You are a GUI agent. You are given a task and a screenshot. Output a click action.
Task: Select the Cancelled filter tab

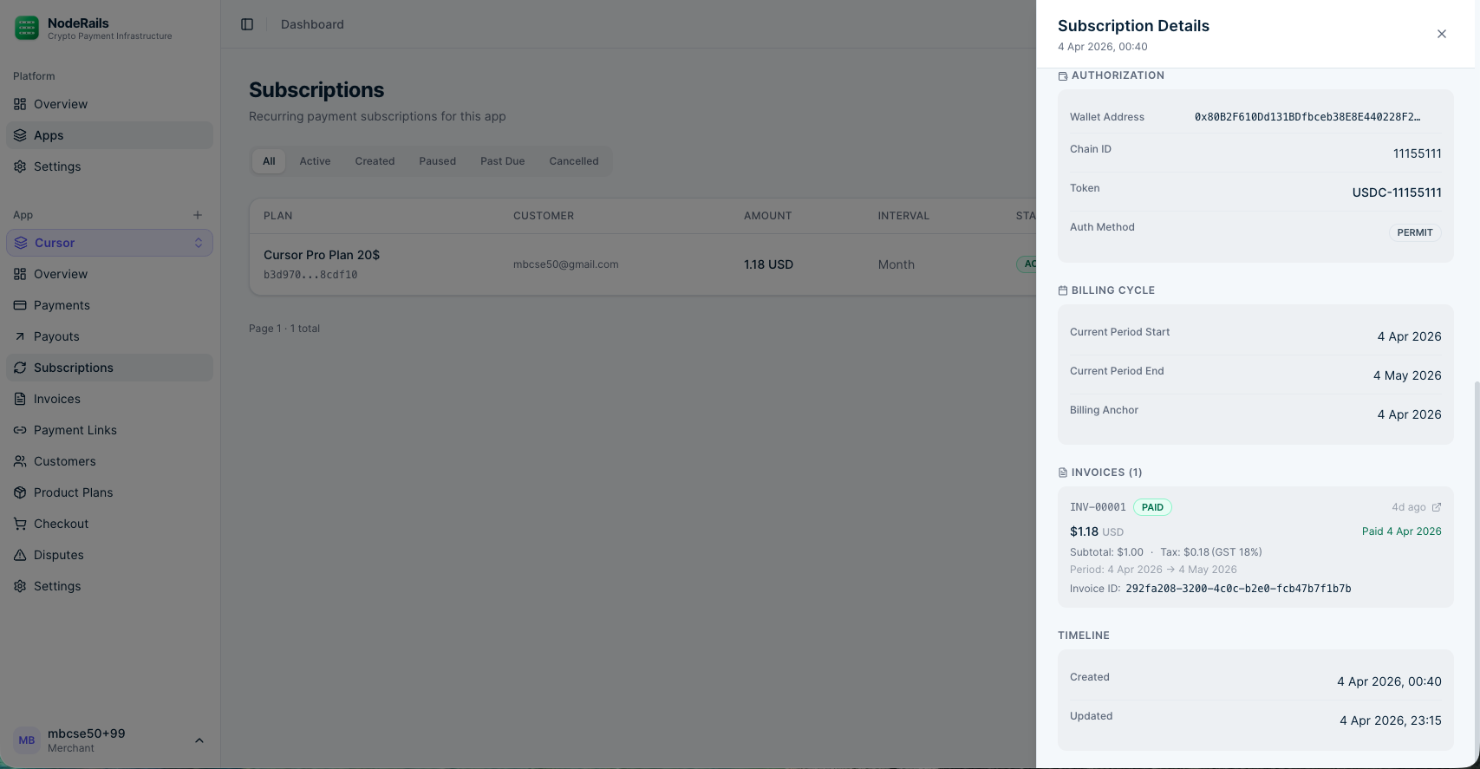(574, 161)
